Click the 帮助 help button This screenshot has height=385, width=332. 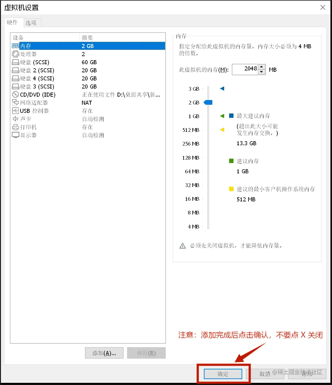pos(308,374)
